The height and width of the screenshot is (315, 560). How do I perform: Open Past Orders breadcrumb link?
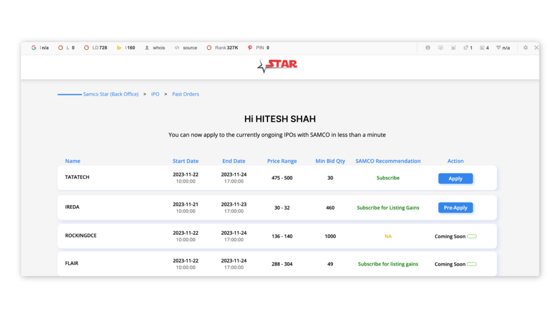[x=185, y=94]
